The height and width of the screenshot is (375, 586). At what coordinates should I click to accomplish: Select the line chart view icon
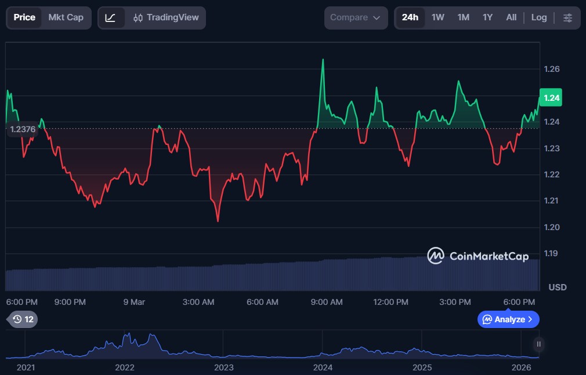[x=111, y=18]
